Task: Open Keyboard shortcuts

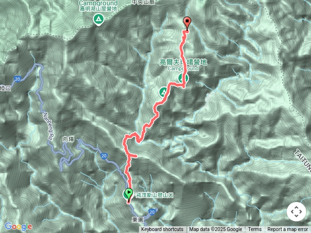Action: coord(162,230)
